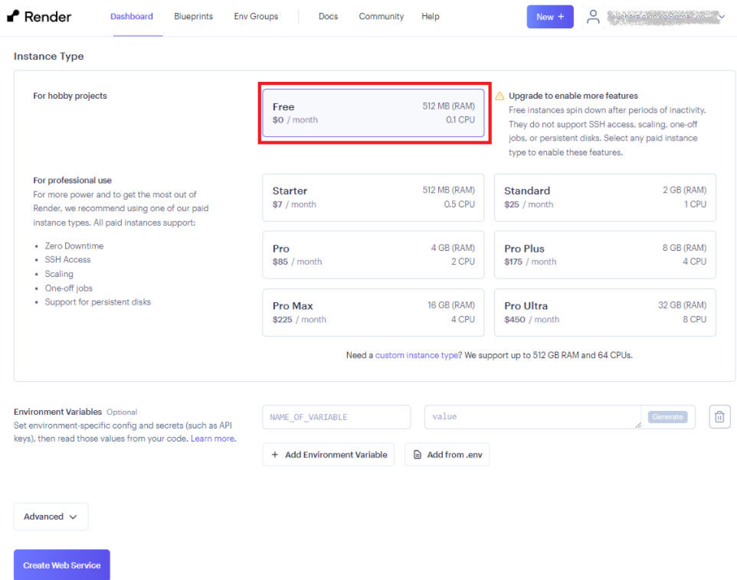Open the Env Groups tab
Viewport: 737px width, 580px height.
(256, 17)
